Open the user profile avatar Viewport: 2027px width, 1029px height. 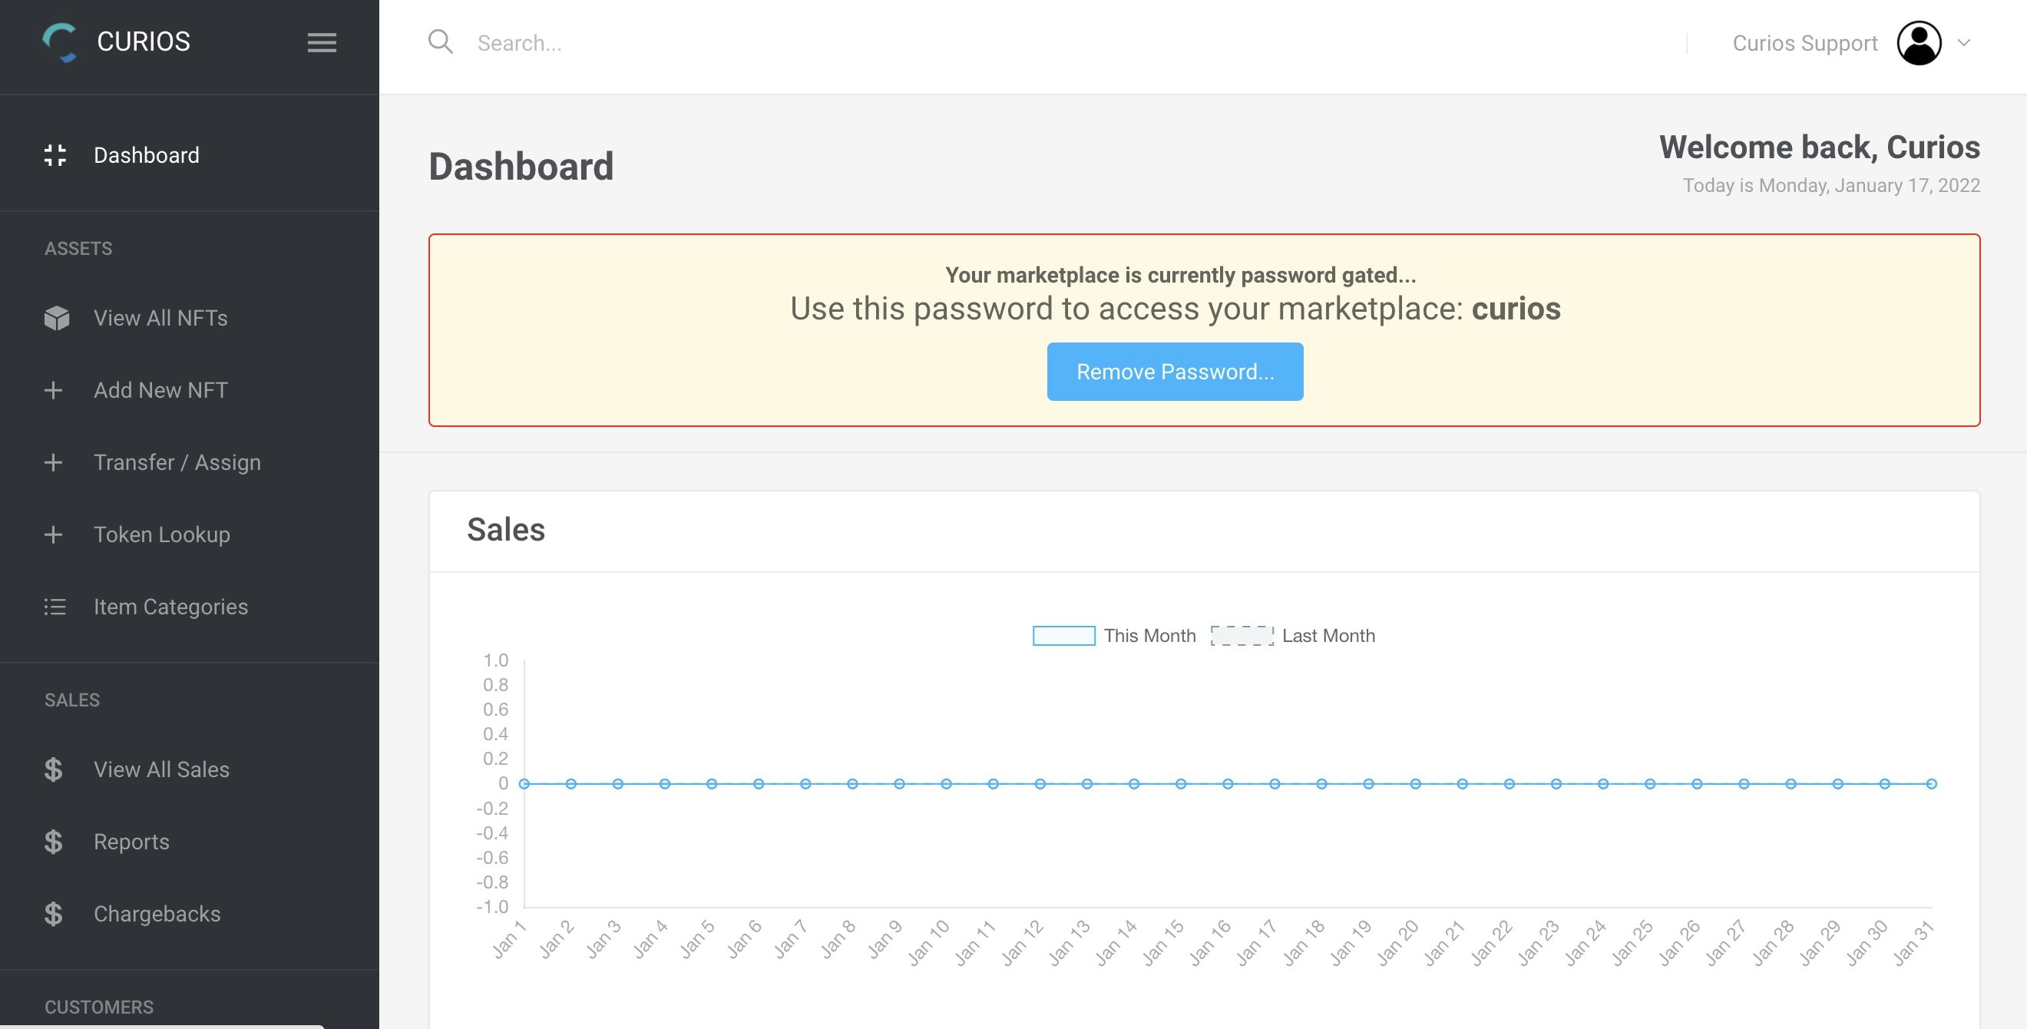point(1919,43)
